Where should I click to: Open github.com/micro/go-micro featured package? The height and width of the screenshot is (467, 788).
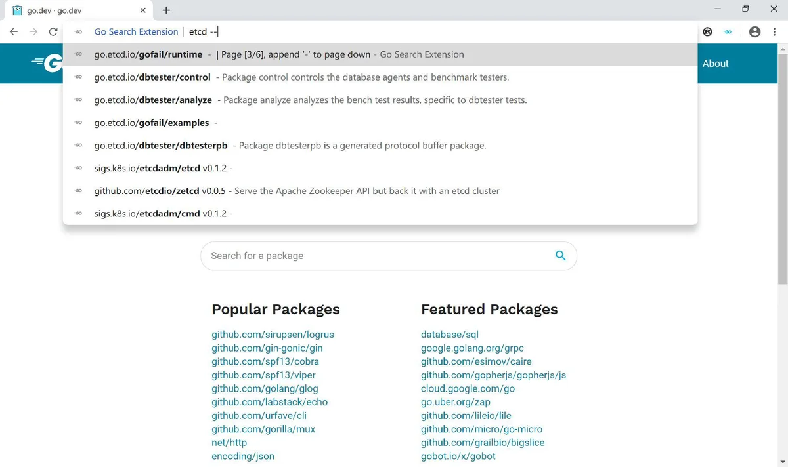[x=481, y=429]
